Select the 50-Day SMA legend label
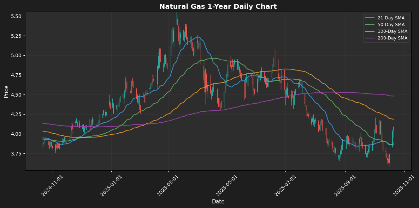The height and width of the screenshot is (208, 419). click(392, 25)
